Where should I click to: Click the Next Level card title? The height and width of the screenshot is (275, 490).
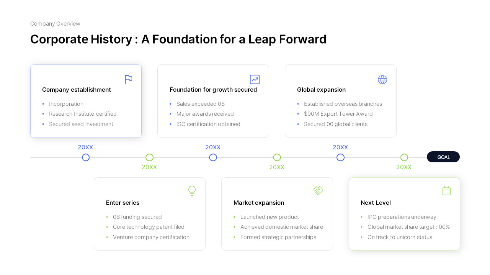(x=376, y=203)
